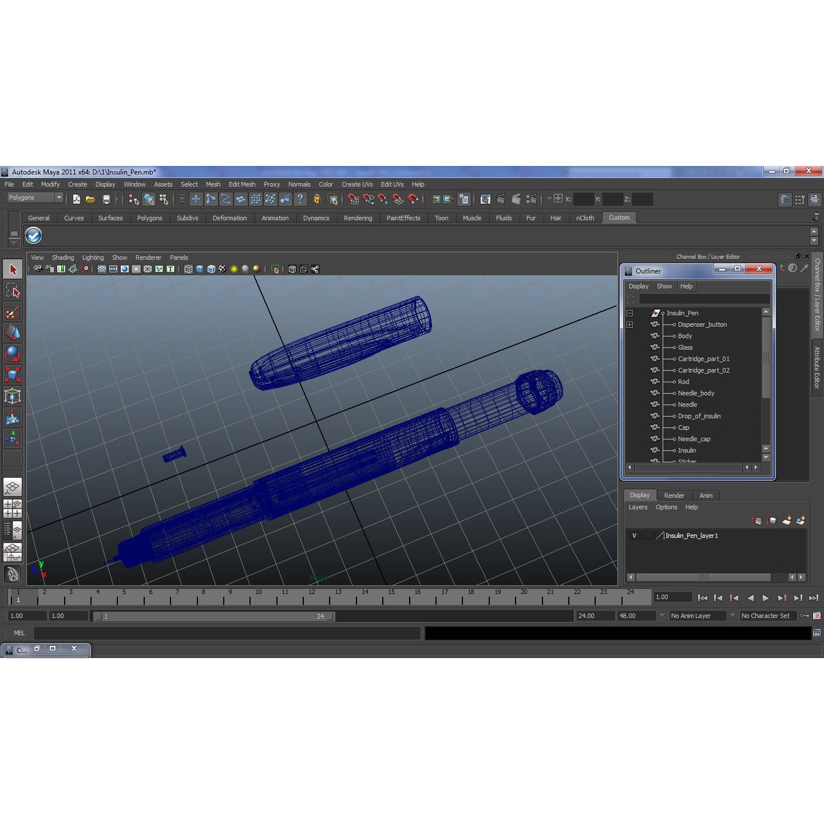Switch to the PaintEffects shelf tab
Viewport: 824px width, 824px height.
click(403, 218)
